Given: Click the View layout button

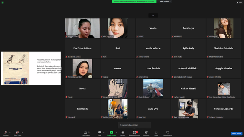Looking at the screenshot, I should (239, 3).
